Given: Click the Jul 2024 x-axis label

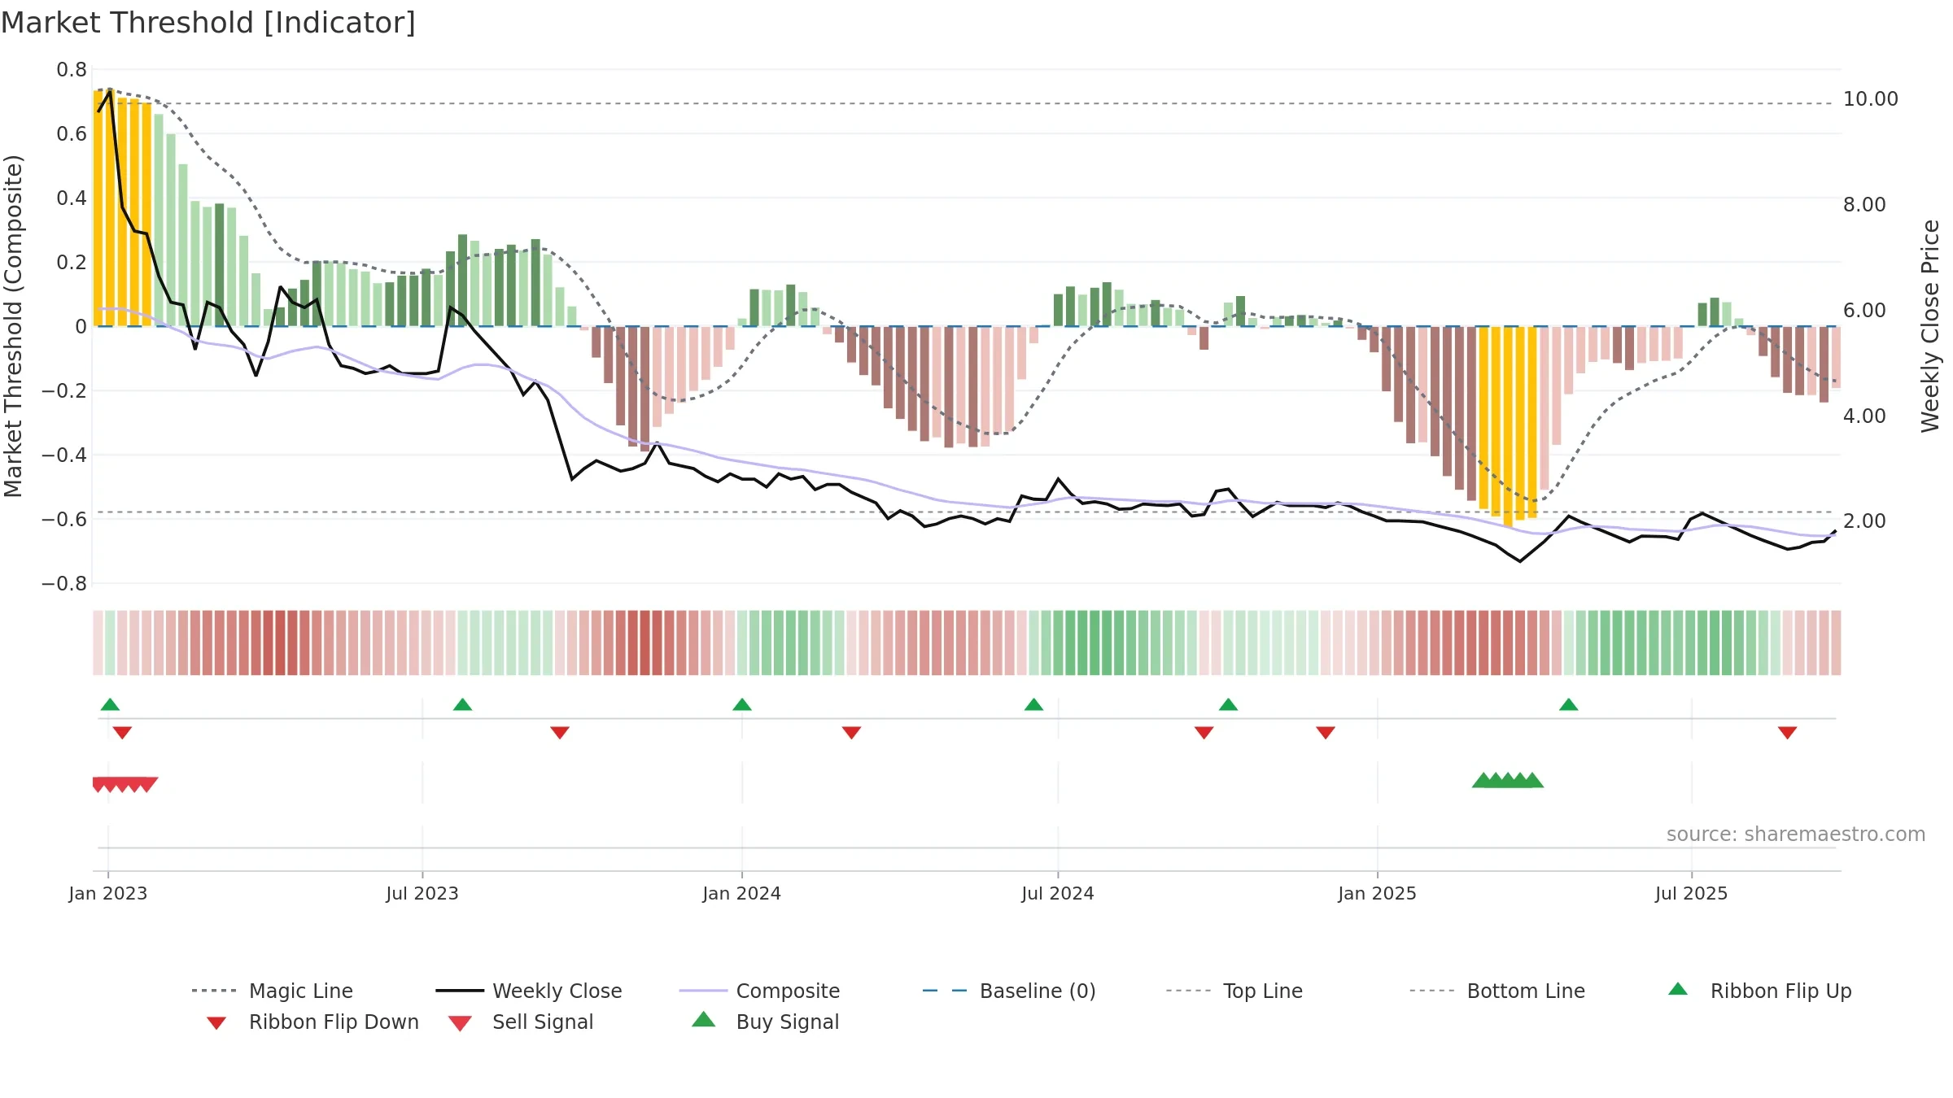Looking at the screenshot, I should click(1058, 894).
